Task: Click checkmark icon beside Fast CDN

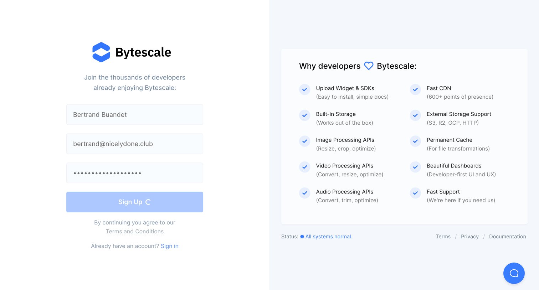Action: click(415, 89)
